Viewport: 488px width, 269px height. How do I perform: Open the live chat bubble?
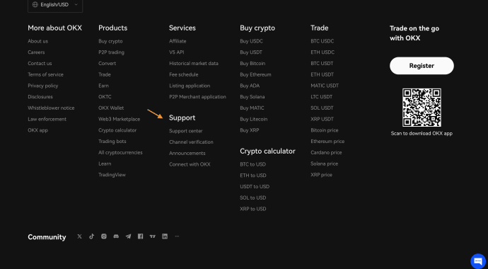(478, 261)
